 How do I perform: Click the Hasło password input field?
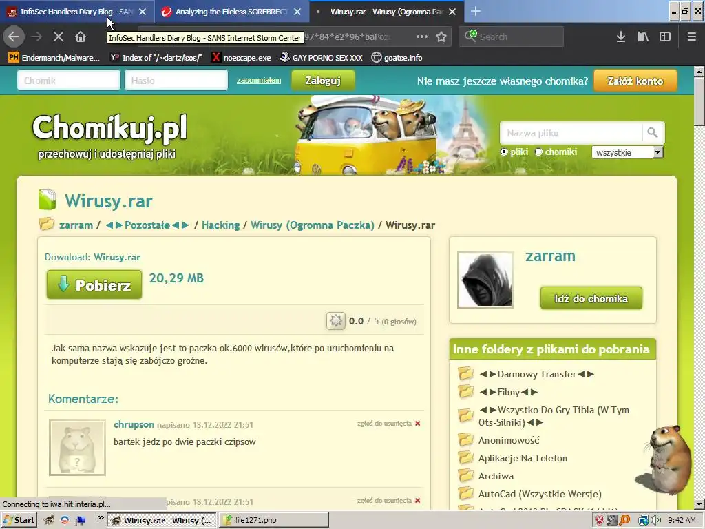pyautogui.click(x=176, y=81)
